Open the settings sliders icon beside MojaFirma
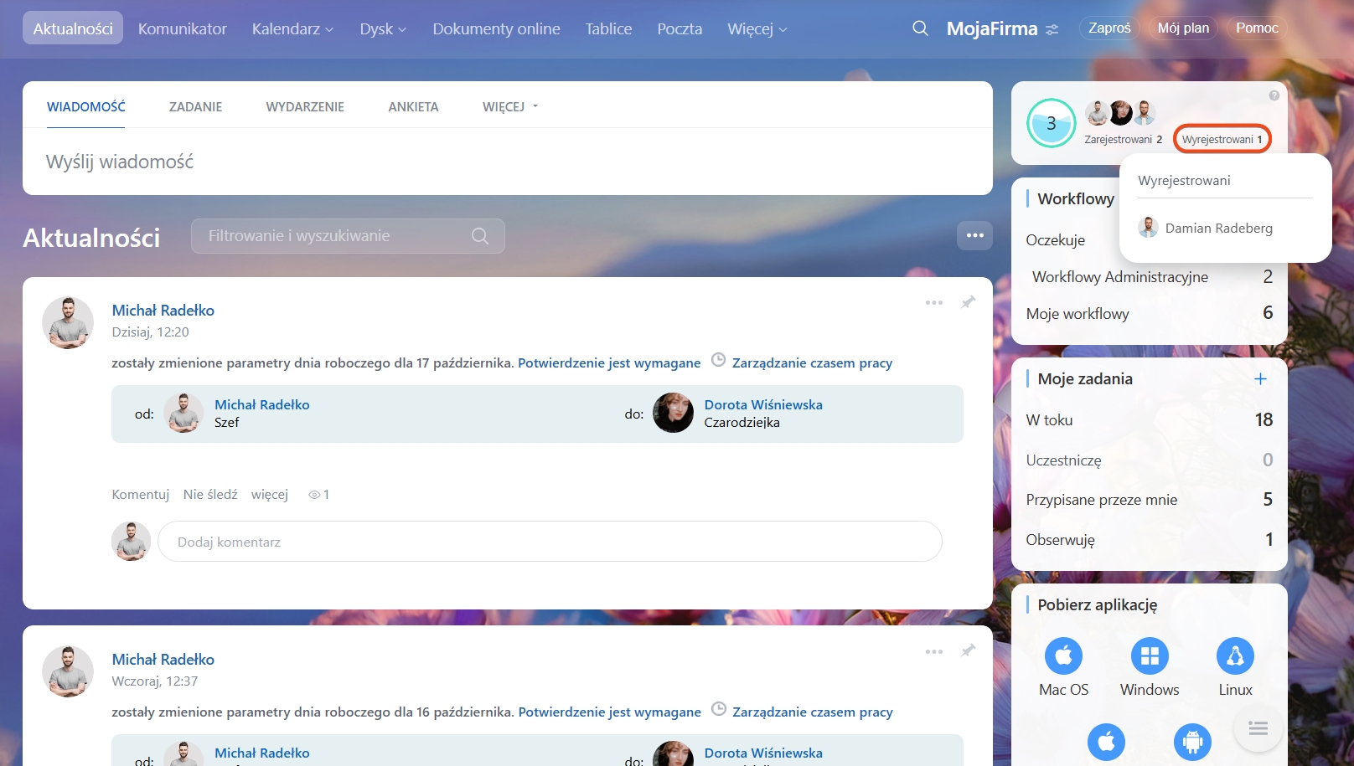The image size is (1354, 766). tap(1052, 29)
